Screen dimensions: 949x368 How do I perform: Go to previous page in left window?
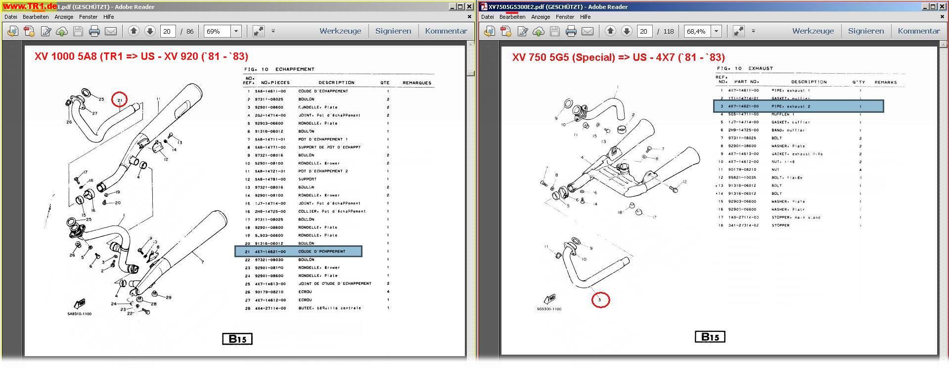134,31
